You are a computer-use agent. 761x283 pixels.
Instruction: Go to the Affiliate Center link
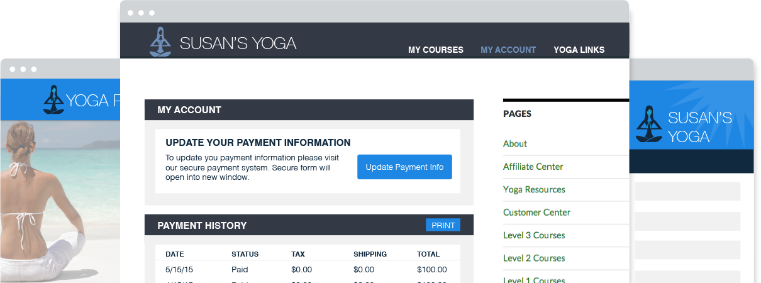tap(533, 167)
